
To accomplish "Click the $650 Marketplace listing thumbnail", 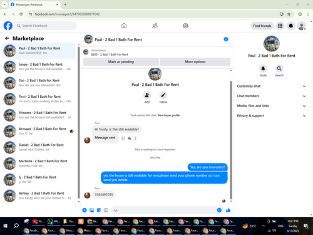I will (x=86, y=52).
